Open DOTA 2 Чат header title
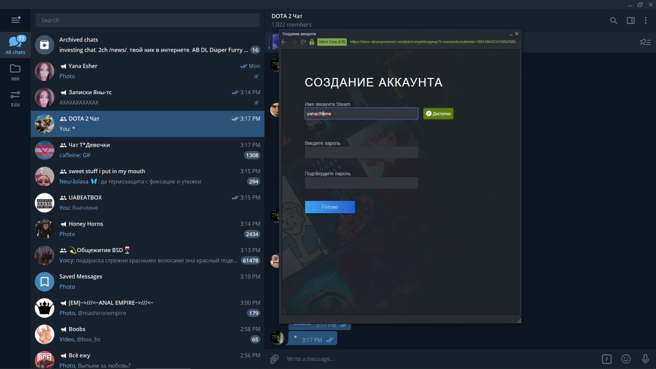Viewport: 656px width, 369px height. (x=287, y=16)
